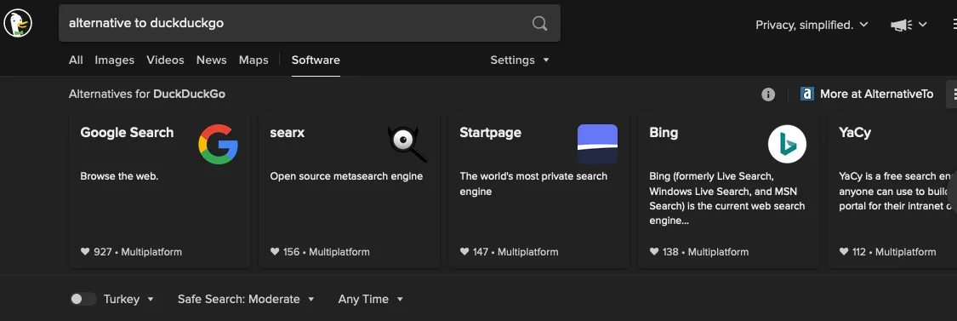Screen dimensions: 957x321
Task: Expand the chevron next to megaphone
Action: click(x=923, y=25)
